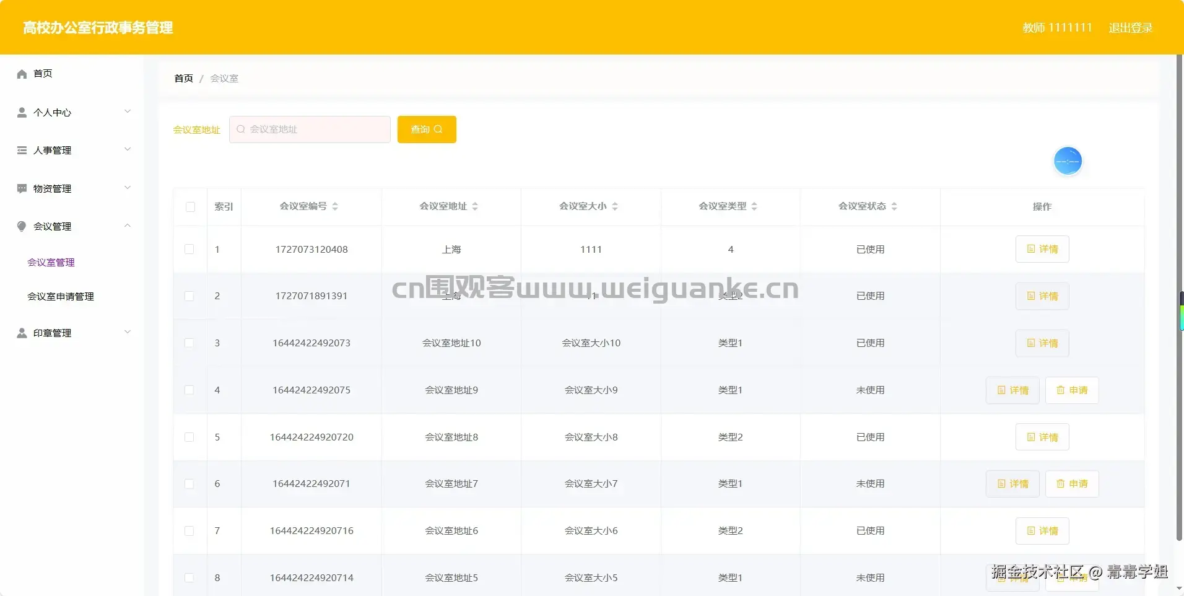This screenshot has width=1184, height=596.
Task: Expand the 印章管理 menu chevron
Action: point(128,332)
